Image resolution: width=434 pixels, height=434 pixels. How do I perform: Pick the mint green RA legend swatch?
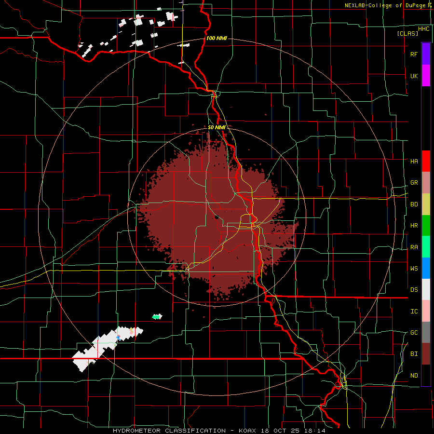(x=426, y=247)
